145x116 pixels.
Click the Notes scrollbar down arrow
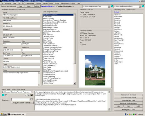pyautogui.click(x=39, y=85)
